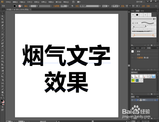This screenshot has width=159, height=122.
Task: Click the 段落 paragraph link
Action: 122,6
